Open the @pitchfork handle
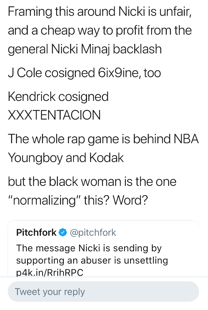 coord(93,233)
